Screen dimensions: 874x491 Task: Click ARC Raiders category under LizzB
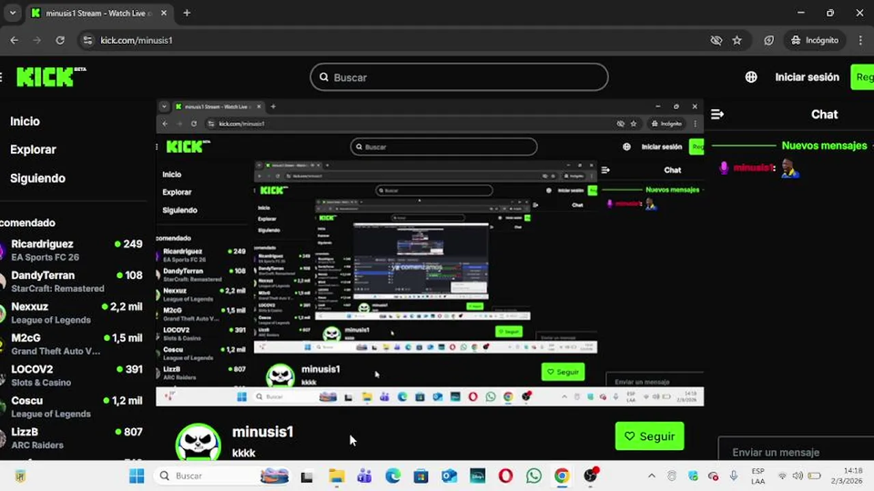38,445
